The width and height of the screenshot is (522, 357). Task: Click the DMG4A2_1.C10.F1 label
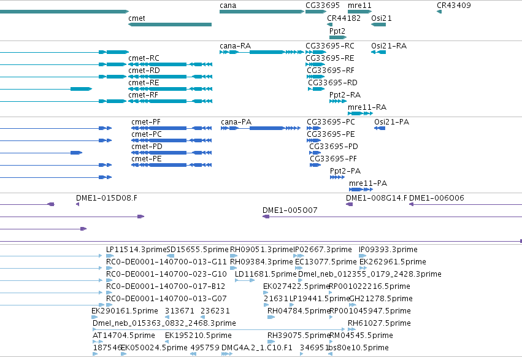256,348
